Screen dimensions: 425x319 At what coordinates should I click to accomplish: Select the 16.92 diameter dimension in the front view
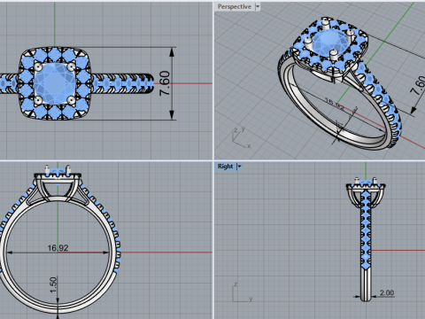pyautogui.click(x=58, y=248)
